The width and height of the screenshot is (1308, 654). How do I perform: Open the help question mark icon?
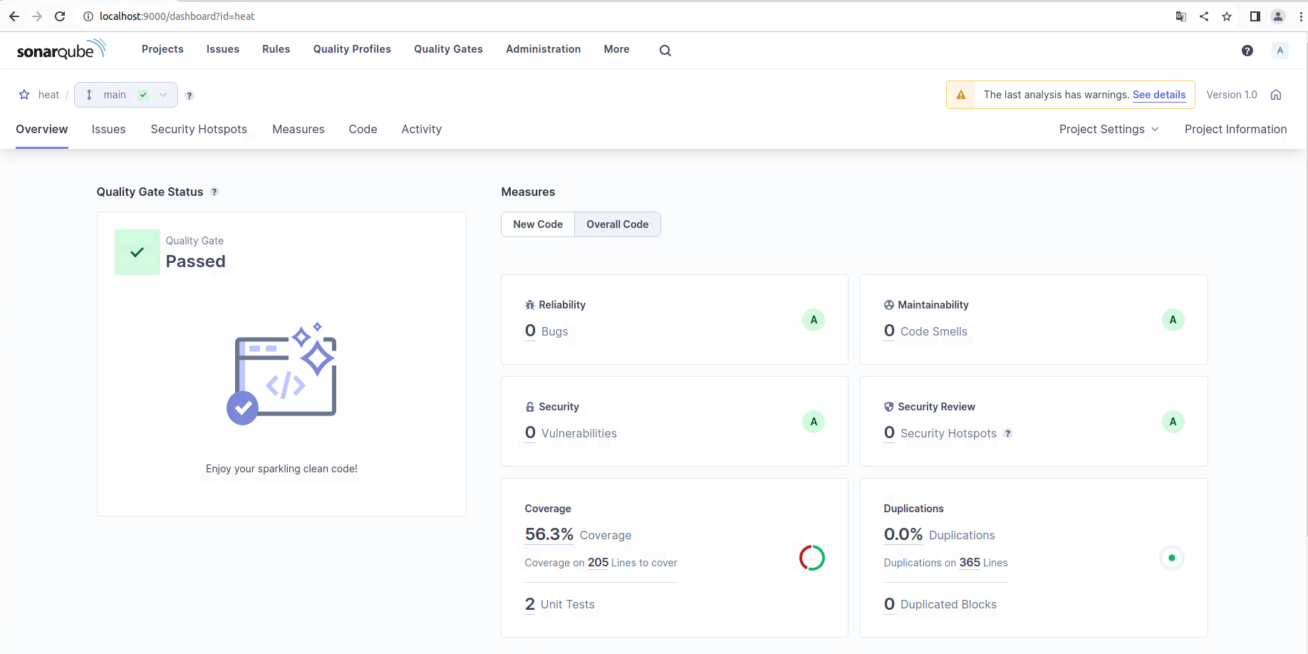pos(1247,51)
